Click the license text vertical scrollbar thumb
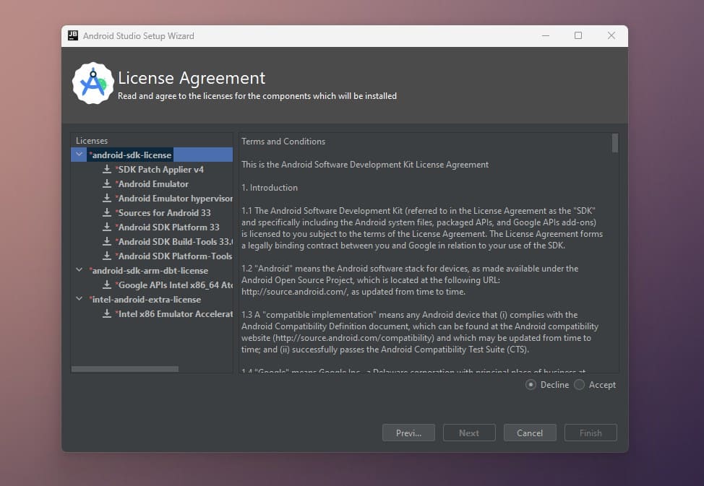 click(x=614, y=143)
